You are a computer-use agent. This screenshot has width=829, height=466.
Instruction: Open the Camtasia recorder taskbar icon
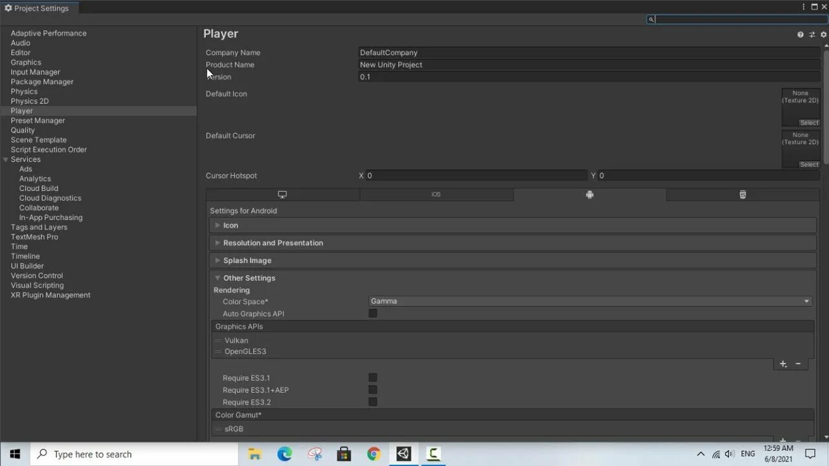click(433, 454)
